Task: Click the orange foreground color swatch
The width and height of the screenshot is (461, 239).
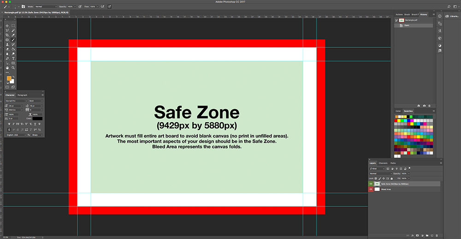Action: [9, 79]
